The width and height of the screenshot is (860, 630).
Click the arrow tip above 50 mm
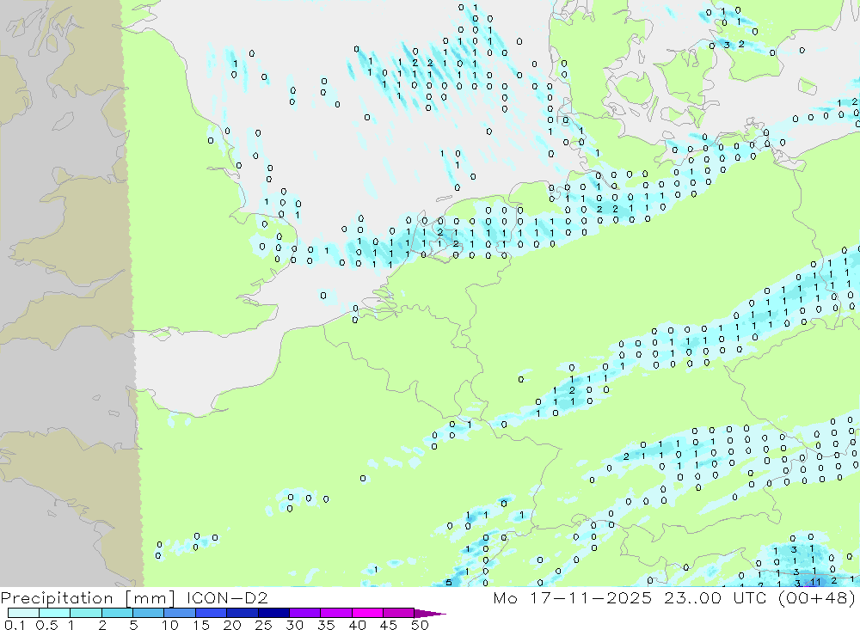pos(431,614)
